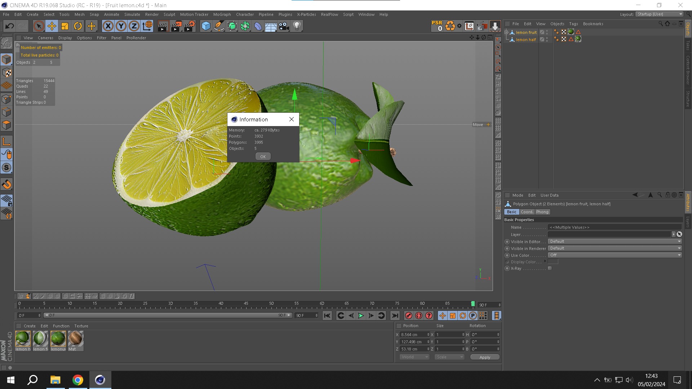Play the animation forward

tap(361, 316)
